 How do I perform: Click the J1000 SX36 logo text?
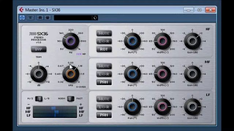[x=39, y=34]
